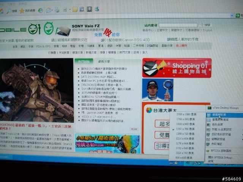Viewport: 243px width, 182px height.
Task: Click the Print icon in toolbar
Action: click(57, 10)
